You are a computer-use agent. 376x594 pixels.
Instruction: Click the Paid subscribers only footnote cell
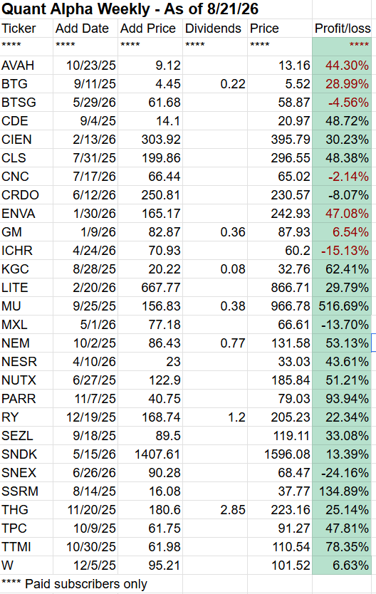tap(91, 584)
